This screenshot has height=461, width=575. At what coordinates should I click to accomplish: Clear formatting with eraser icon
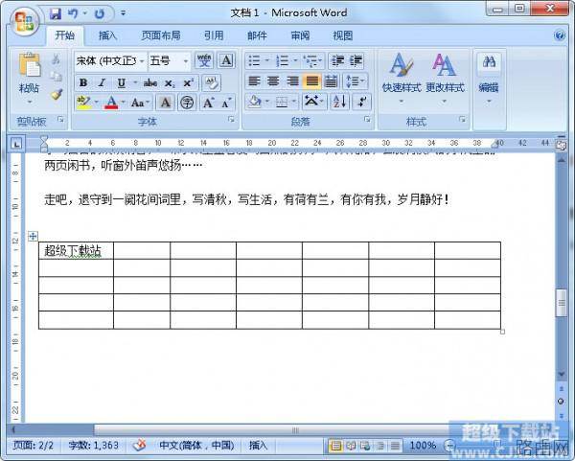click(212, 82)
